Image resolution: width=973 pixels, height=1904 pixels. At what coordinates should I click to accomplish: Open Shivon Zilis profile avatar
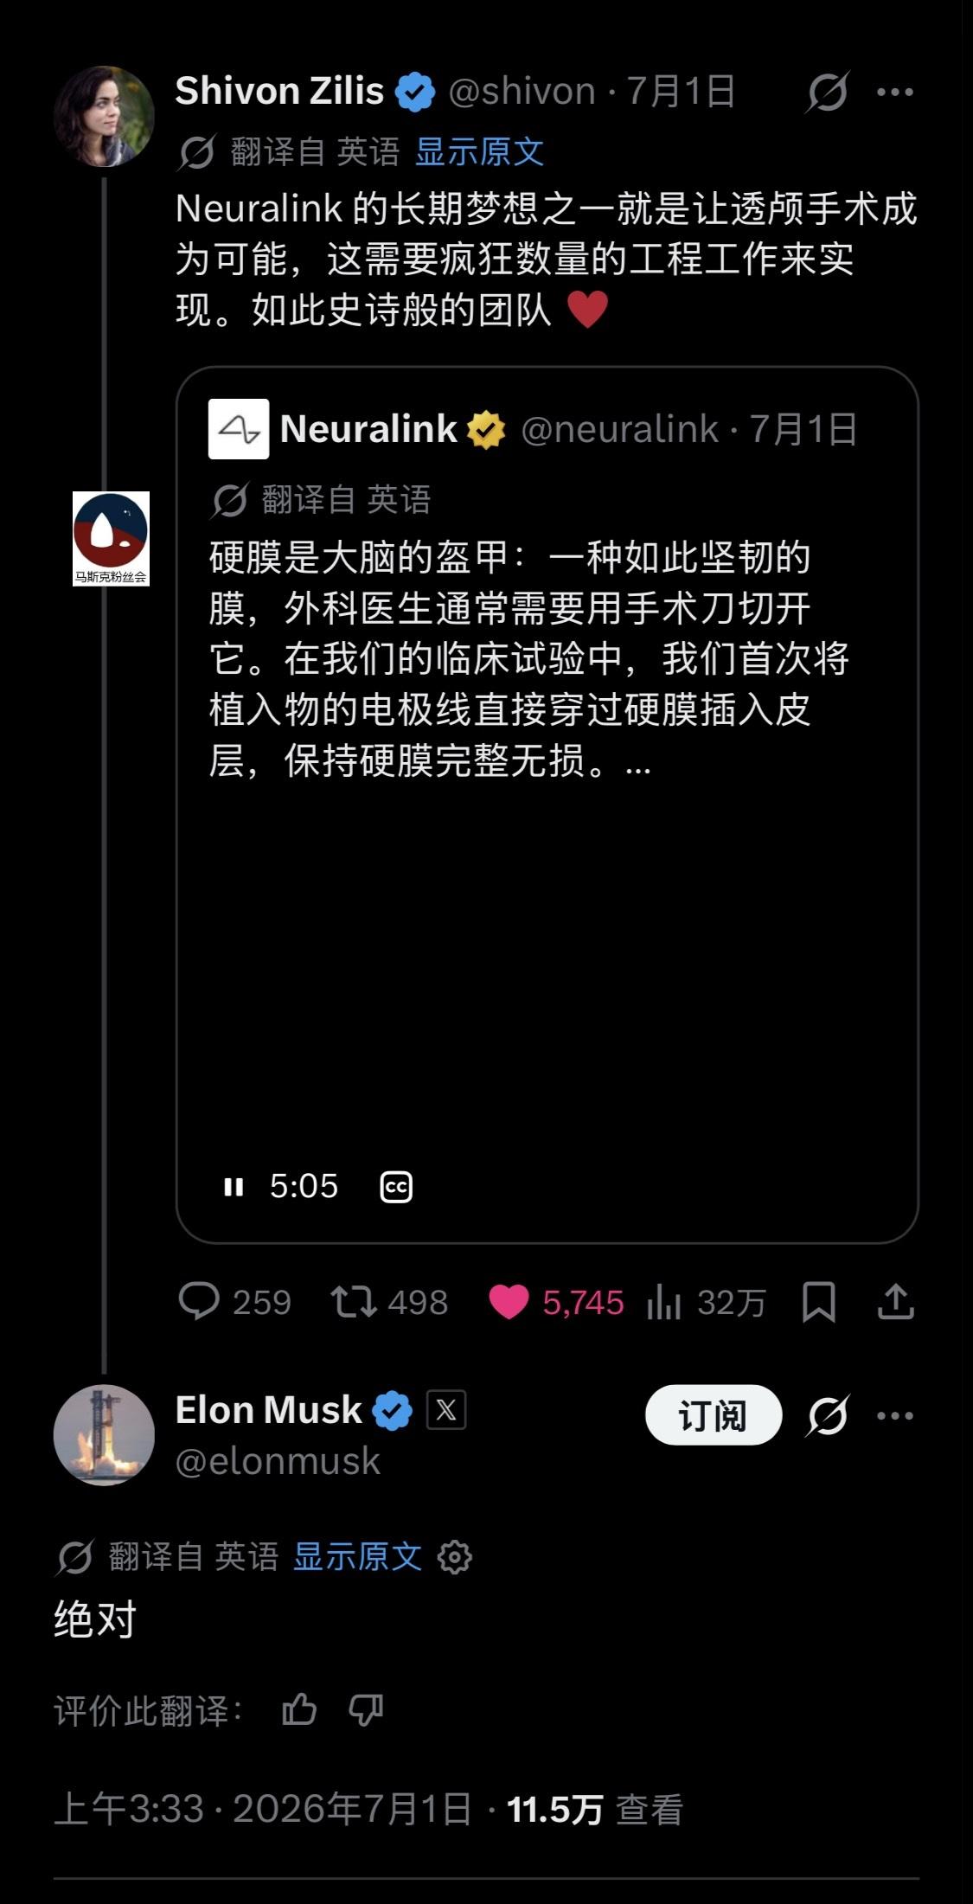tap(104, 116)
